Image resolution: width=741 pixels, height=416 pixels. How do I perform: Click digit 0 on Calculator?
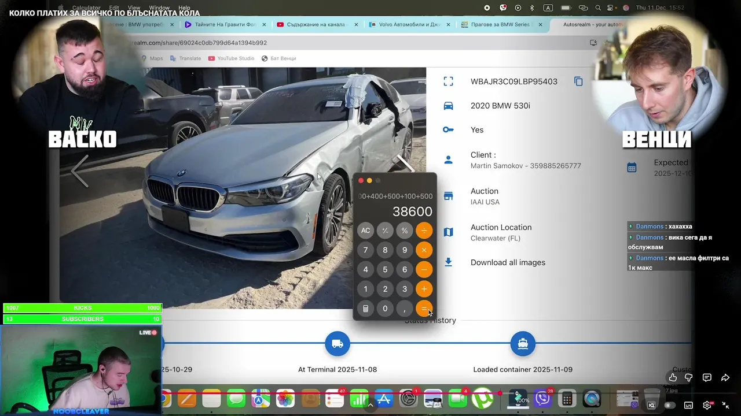coord(385,309)
